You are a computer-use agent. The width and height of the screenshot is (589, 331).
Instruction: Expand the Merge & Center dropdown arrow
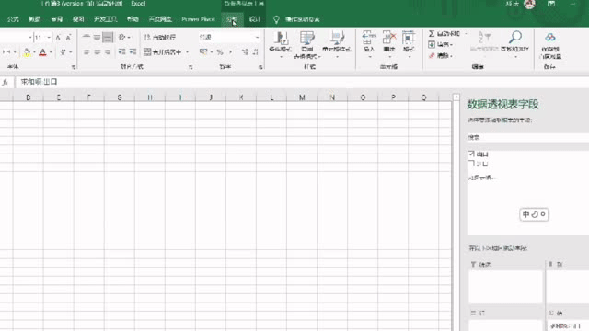[x=188, y=51]
